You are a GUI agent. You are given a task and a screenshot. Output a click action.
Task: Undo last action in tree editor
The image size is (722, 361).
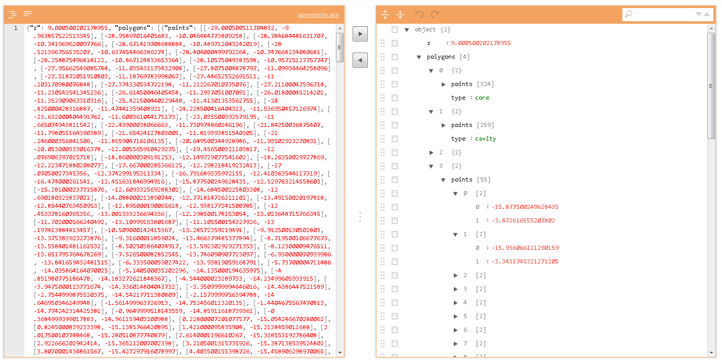[419, 14]
